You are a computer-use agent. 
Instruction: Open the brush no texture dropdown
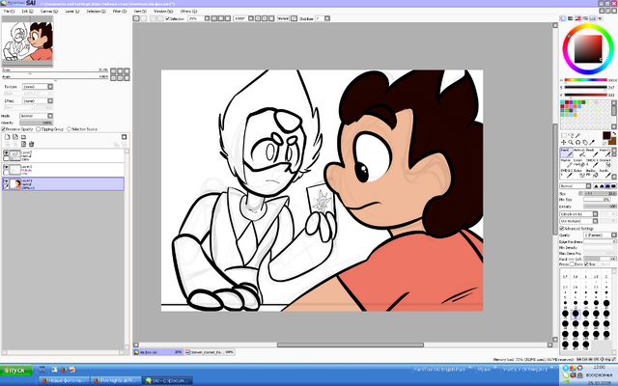point(578,221)
